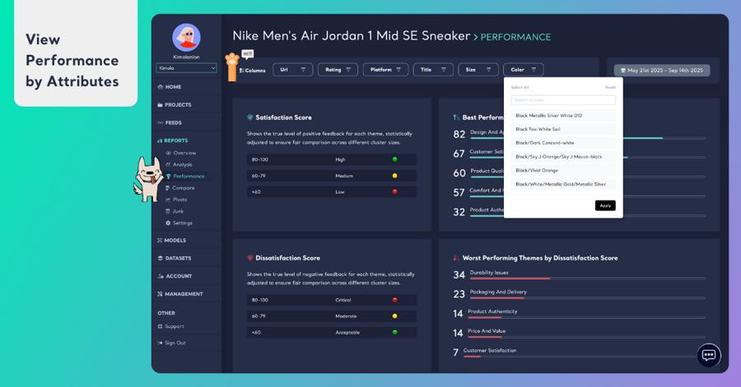741x387 pixels.
Task: Click the Feeds icon in sidebar
Action: (161, 122)
